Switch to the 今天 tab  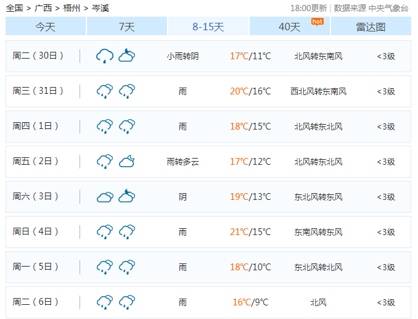pos(45,27)
